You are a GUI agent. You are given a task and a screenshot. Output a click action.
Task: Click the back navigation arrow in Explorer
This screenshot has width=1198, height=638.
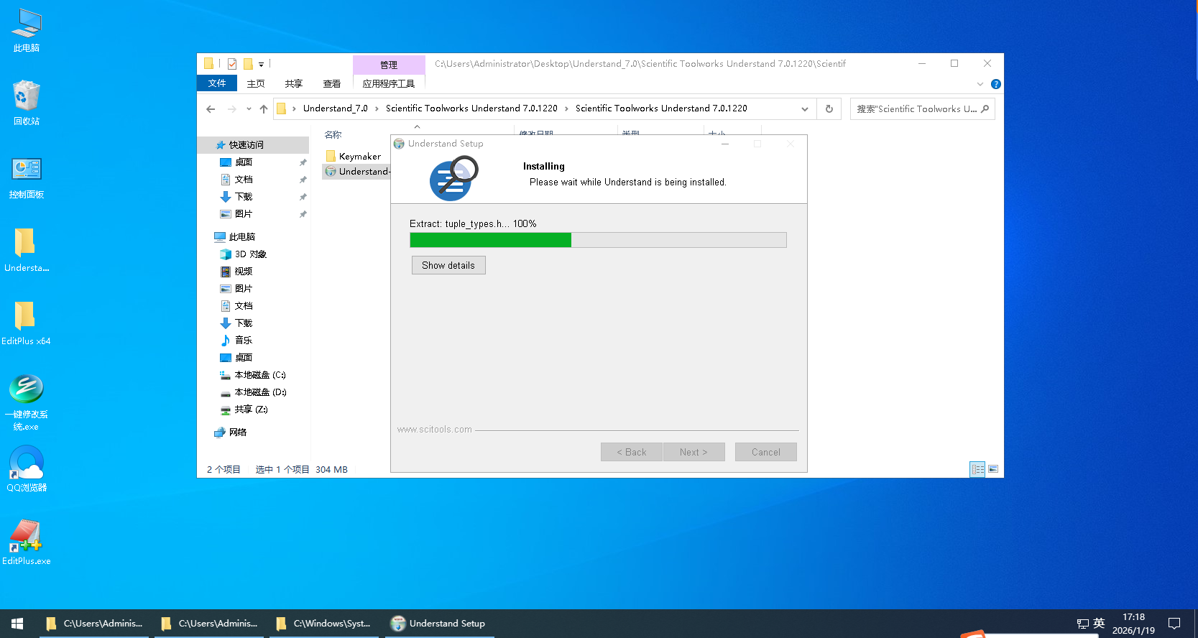point(211,109)
